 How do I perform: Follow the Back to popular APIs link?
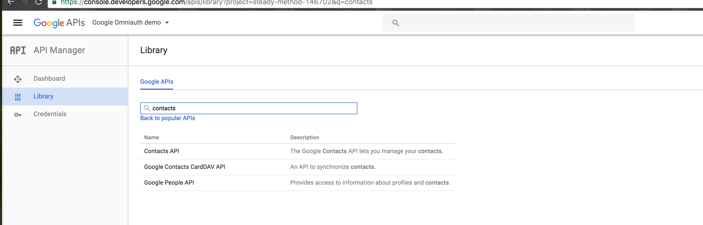tap(168, 118)
